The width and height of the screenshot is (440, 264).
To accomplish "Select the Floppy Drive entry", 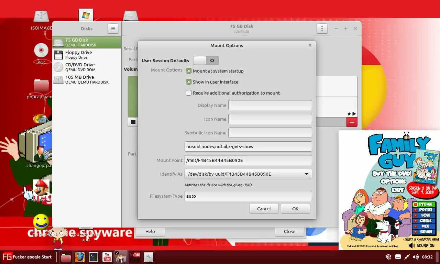I will click(x=87, y=55).
